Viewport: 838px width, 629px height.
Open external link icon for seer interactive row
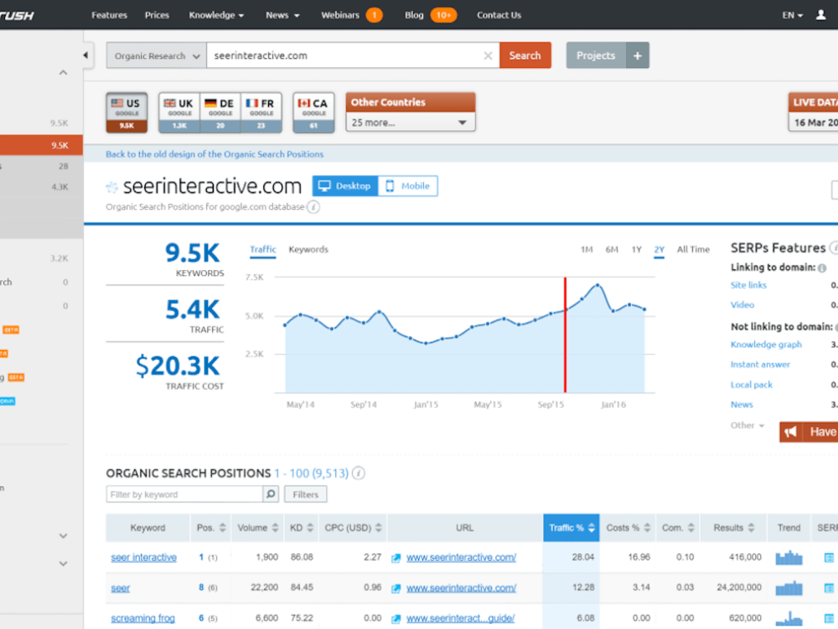[396, 558]
